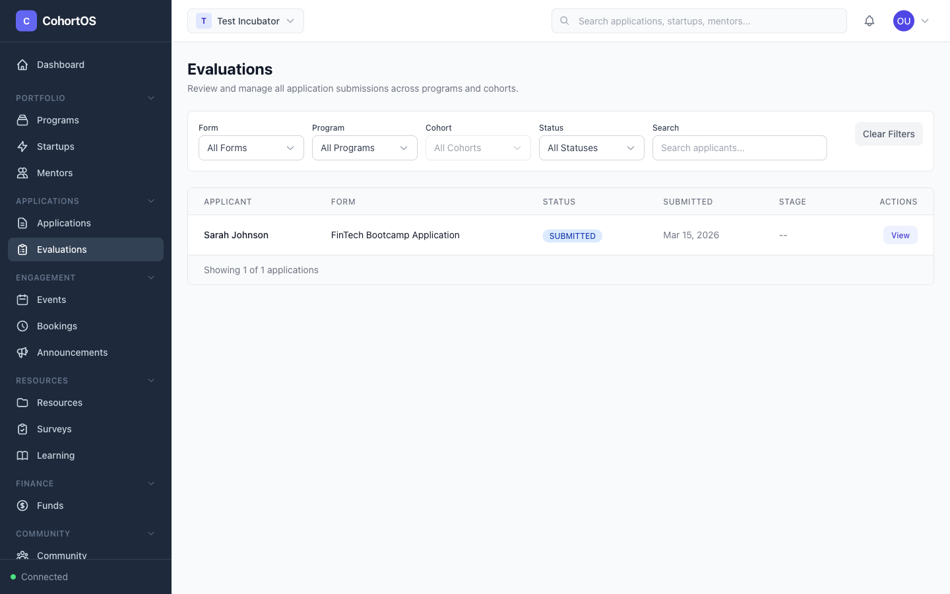This screenshot has height=594, width=950.
Task: Open the Bookings clock icon
Action: (x=22, y=326)
